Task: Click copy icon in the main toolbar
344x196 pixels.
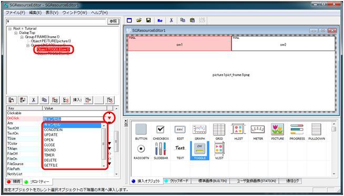Action: coord(183,20)
